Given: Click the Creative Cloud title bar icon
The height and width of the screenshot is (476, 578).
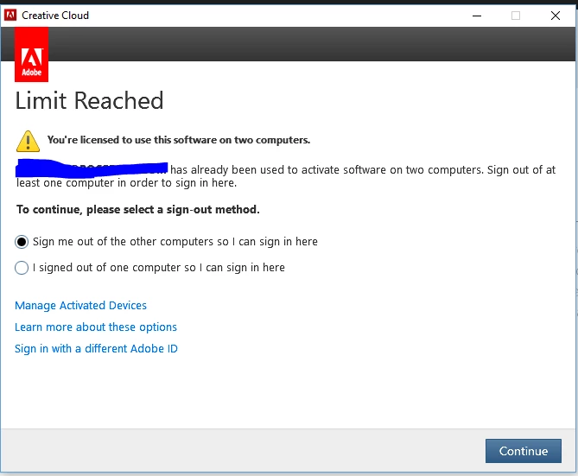Looking at the screenshot, I should 10,15.
